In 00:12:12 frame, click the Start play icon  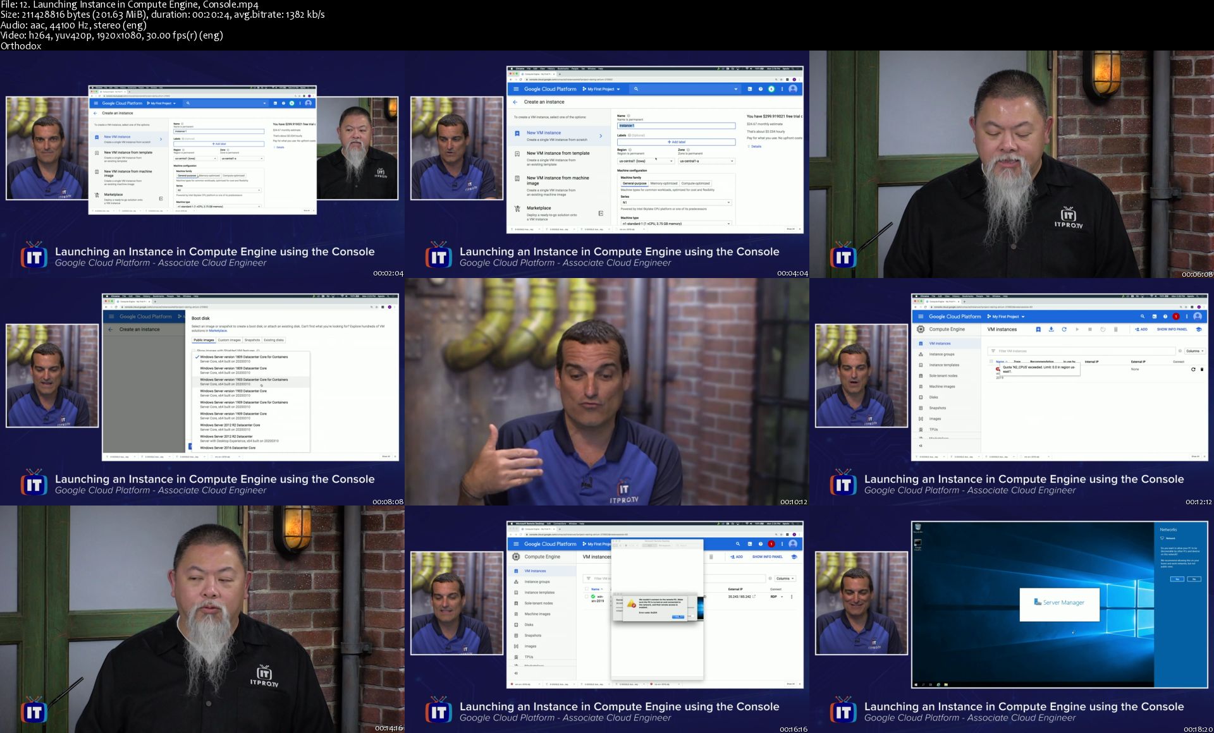click(x=1077, y=329)
